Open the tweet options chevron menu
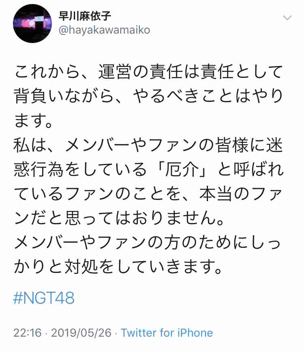Screen dimensions: 304x352 click(x=287, y=18)
